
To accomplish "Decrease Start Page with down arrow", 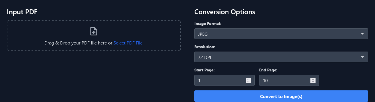I will [x=248, y=82].
